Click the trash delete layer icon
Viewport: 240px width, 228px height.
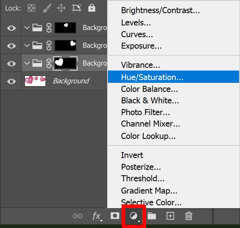point(189,216)
